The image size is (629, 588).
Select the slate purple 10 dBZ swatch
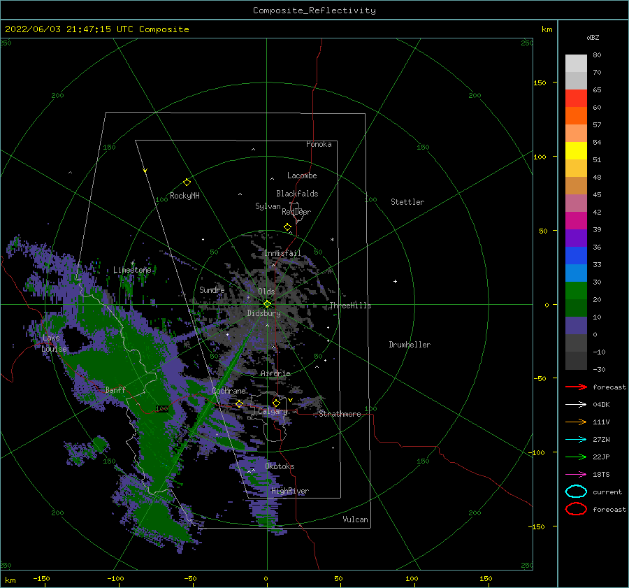coord(576,326)
